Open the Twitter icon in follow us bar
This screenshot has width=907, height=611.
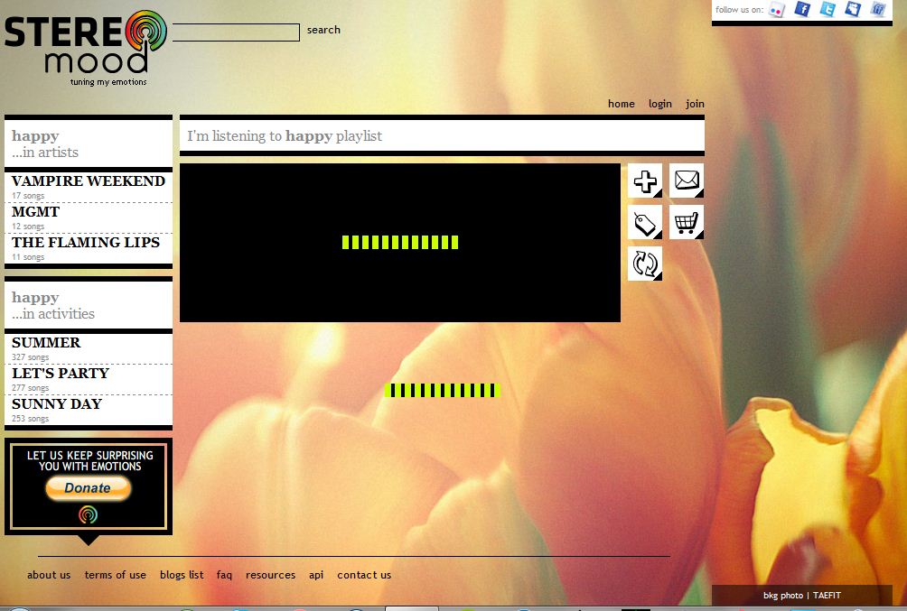click(827, 10)
